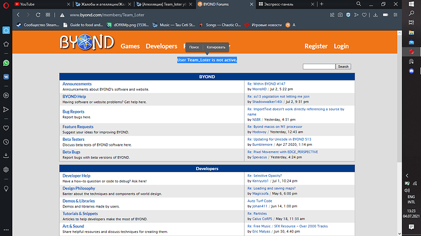Open the Opera main menu icon
The height and width of the screenshot is (236, 421).
(6, 5)
